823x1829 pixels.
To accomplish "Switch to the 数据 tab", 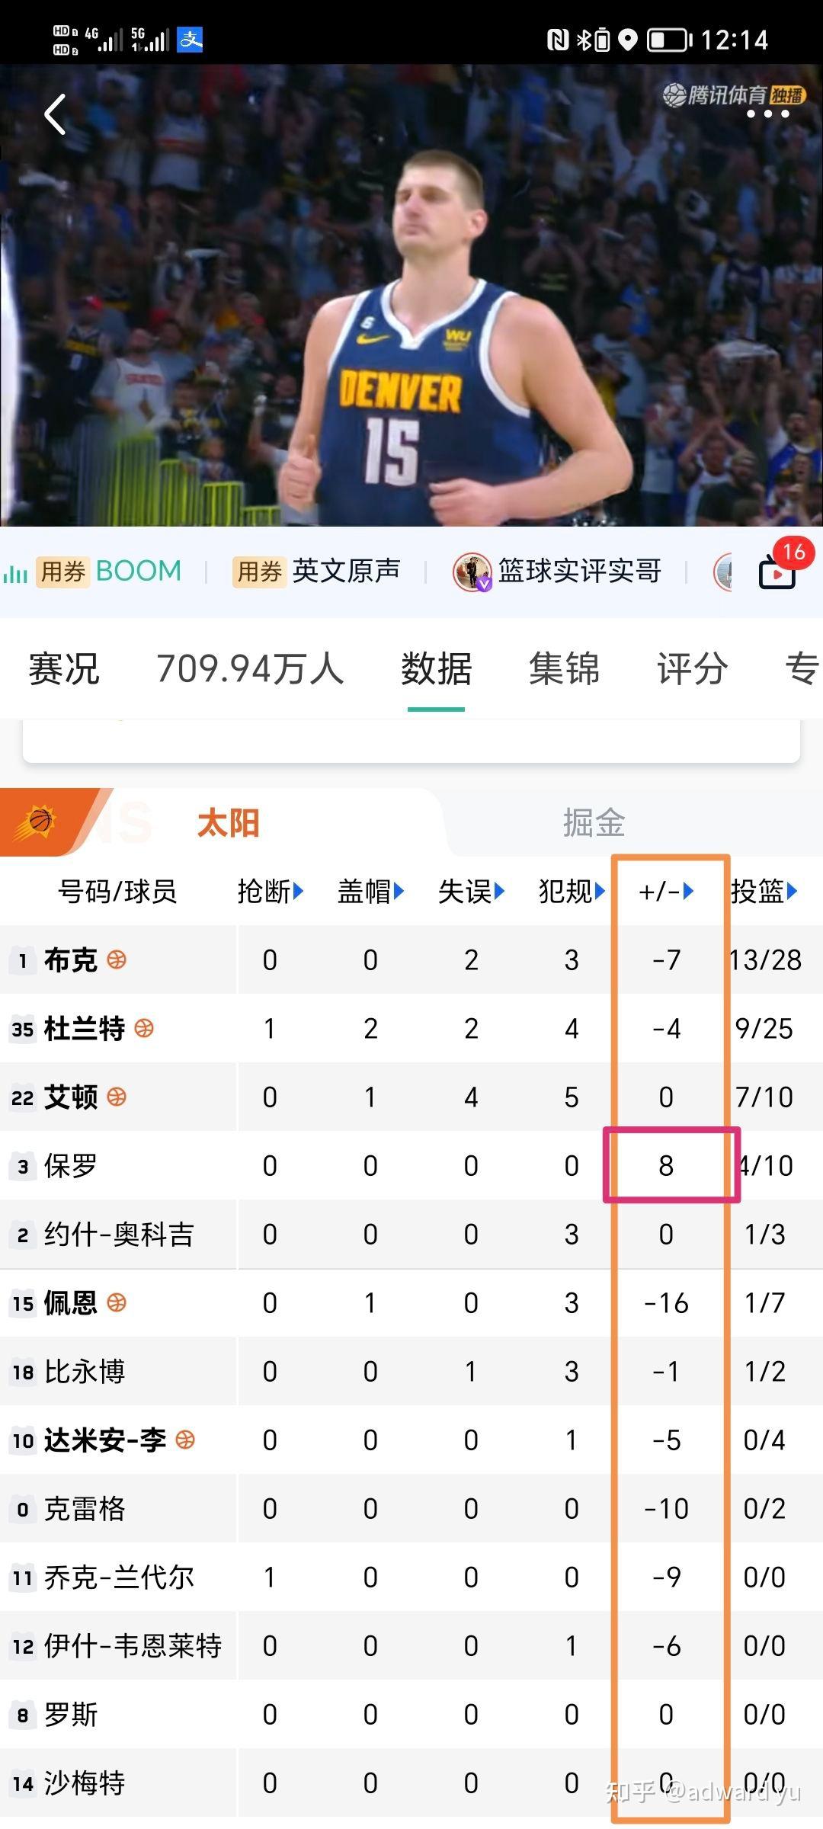I will point(436,669).
